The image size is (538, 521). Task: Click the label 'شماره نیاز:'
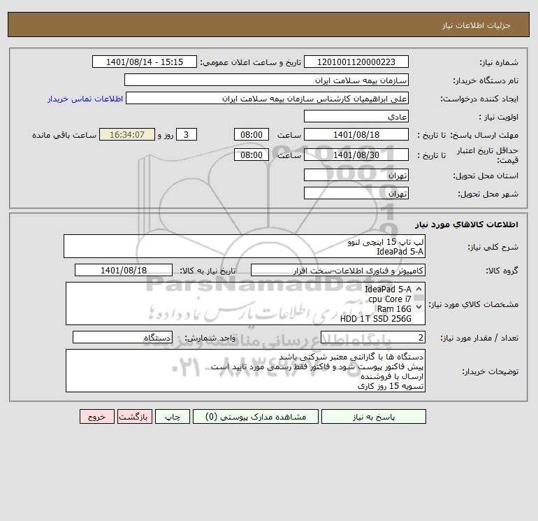(x=499, y=62)
